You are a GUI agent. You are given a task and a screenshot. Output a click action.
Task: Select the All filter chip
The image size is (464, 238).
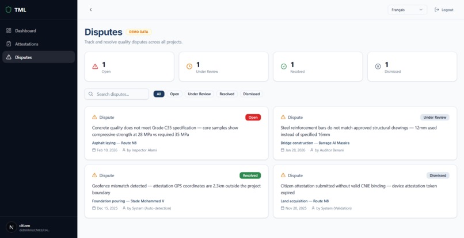tap(159, 94)
